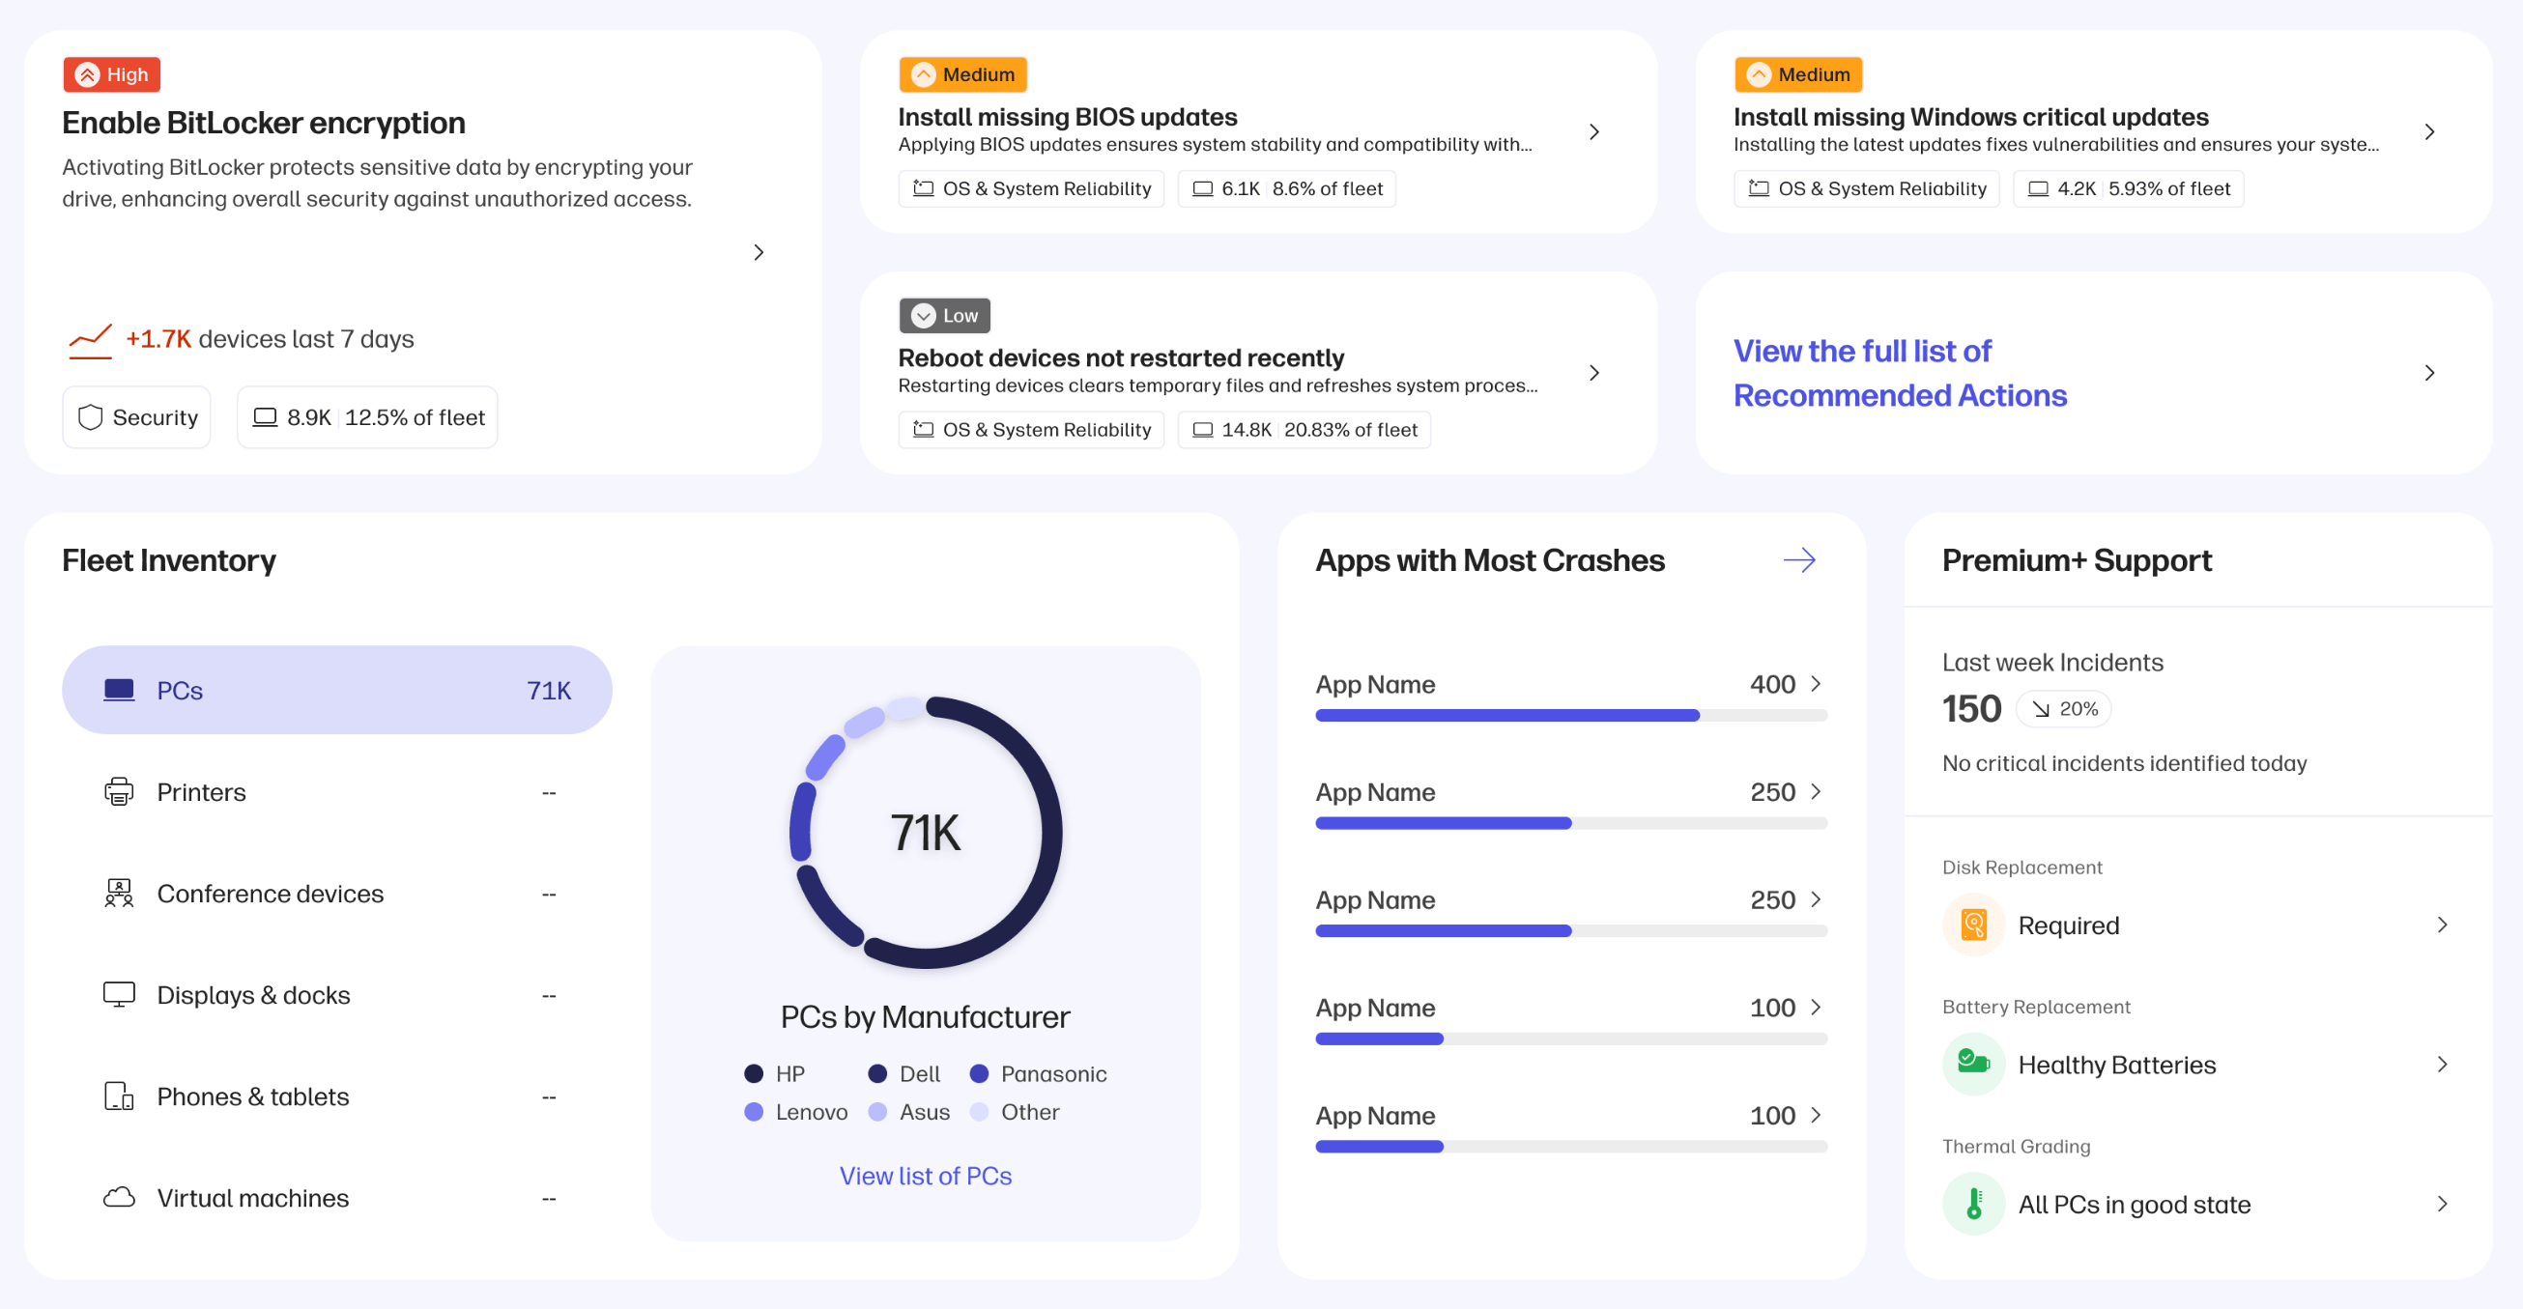Image resolution: width=2523 pixels, height=1309 pixels.
Task: Click the Security shield icon
Action: tap(90, 417)
